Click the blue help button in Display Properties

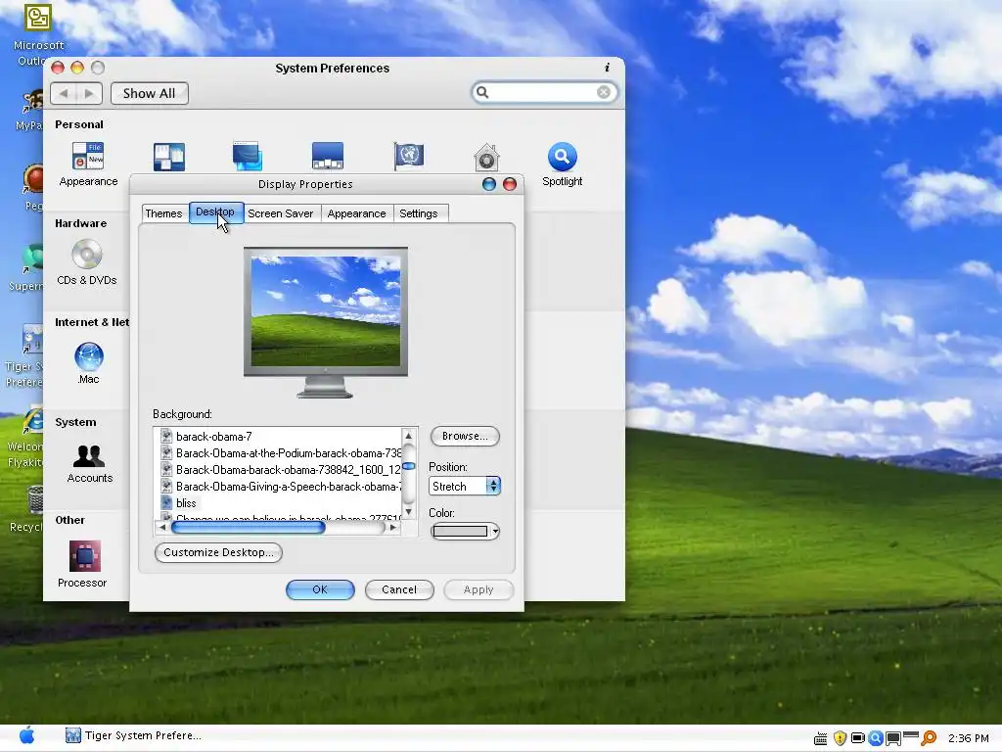click(x=489, y=184)
